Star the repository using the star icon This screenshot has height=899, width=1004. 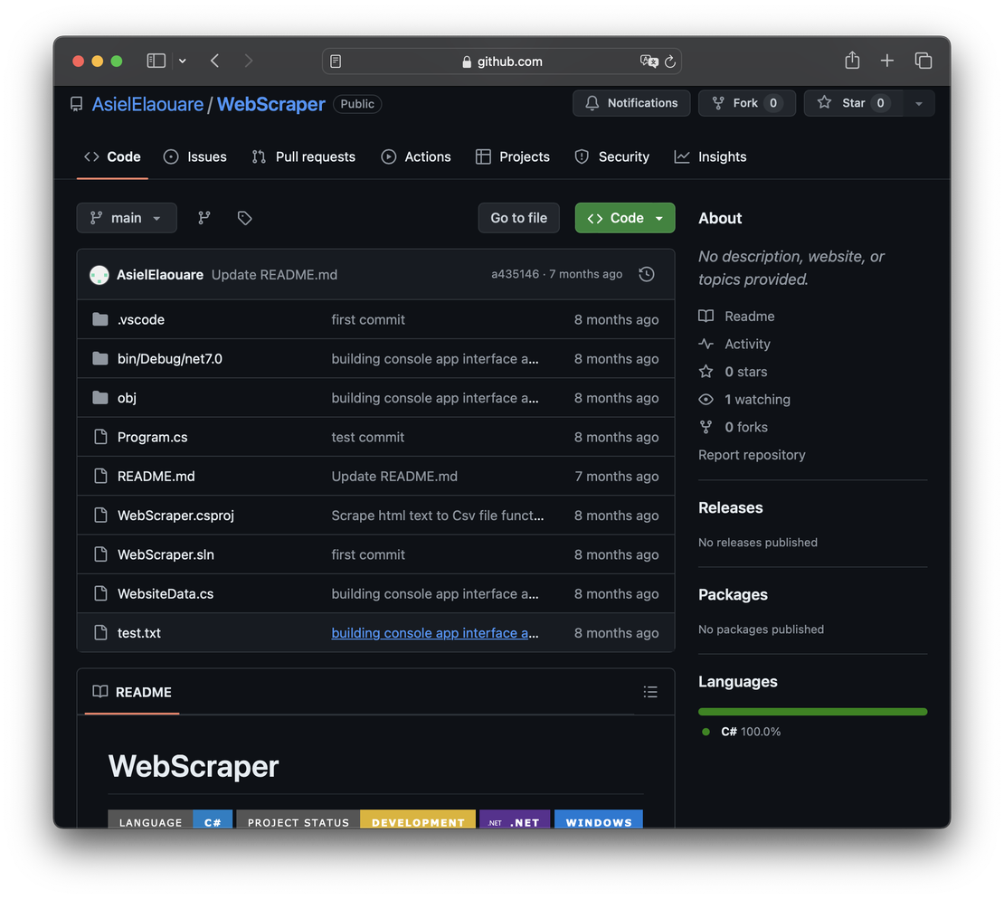tap(824, 102)
